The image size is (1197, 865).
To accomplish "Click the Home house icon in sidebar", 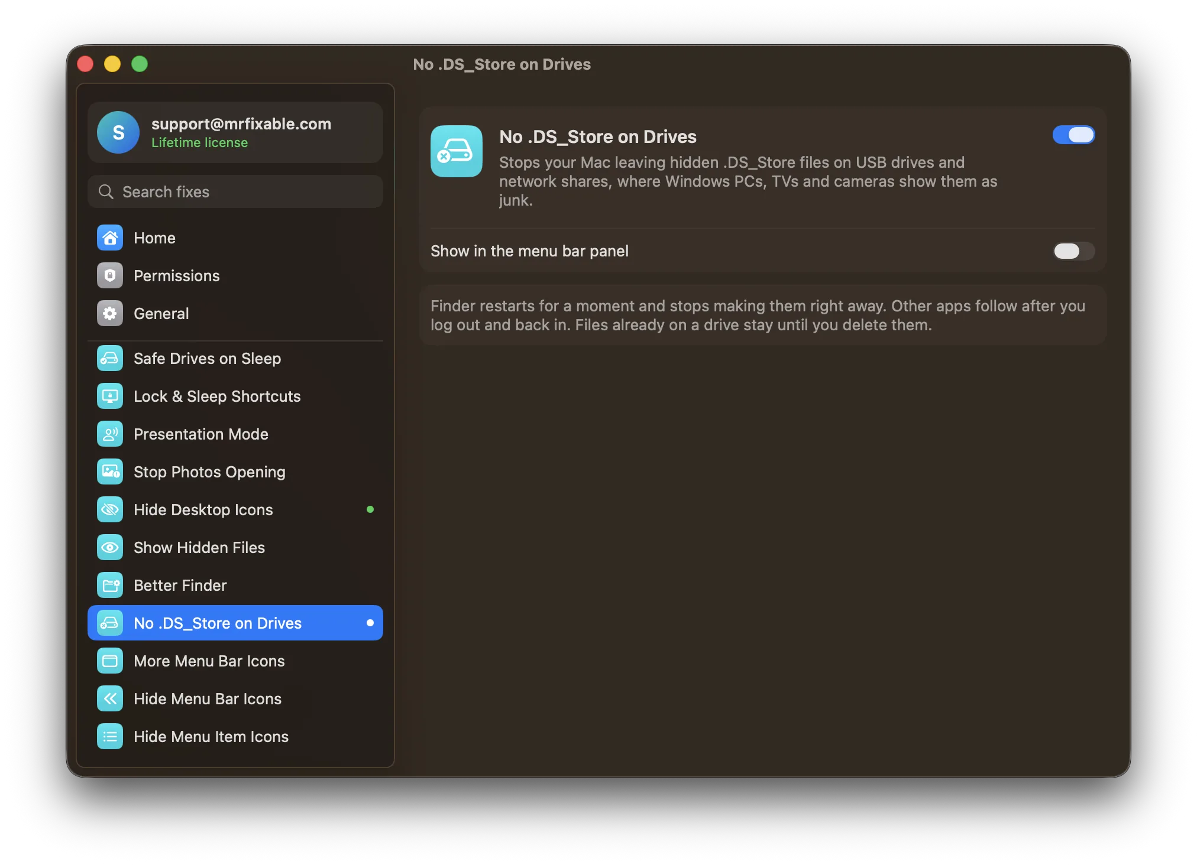I will pos(110,238).
